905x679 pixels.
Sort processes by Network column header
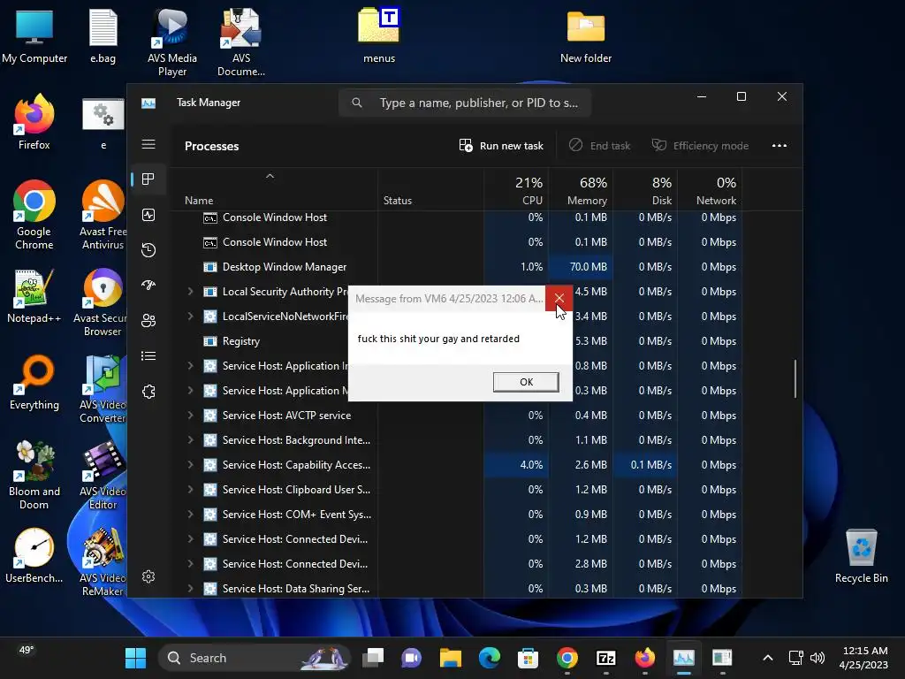point(710,189)
